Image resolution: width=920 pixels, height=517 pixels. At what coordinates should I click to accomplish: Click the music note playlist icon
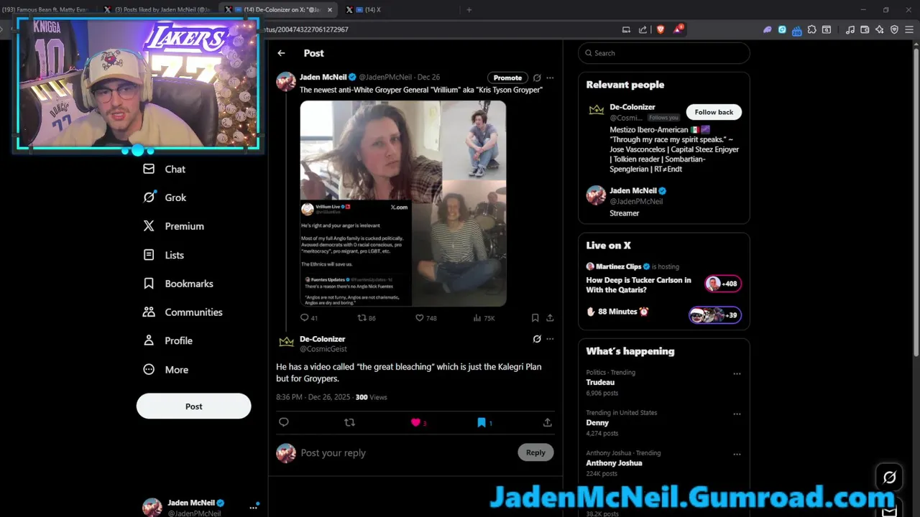[x=850, y=29]
